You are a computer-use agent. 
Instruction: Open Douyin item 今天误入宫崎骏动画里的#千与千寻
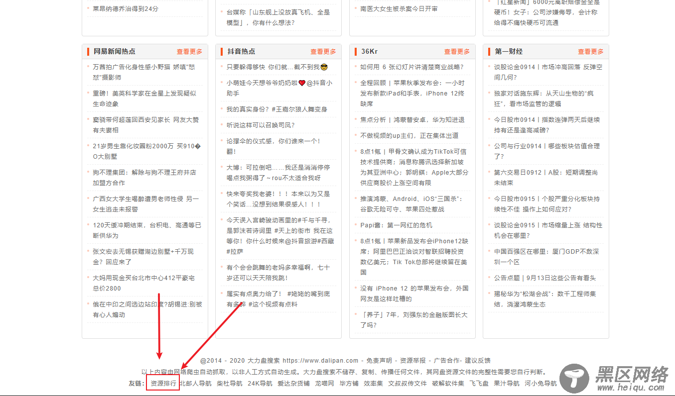(x=280, y=236)
